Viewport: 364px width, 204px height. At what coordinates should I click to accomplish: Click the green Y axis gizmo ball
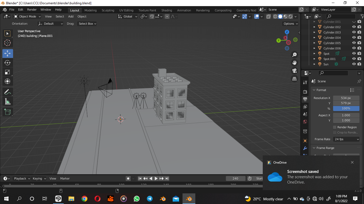click(x=279, y=40)
